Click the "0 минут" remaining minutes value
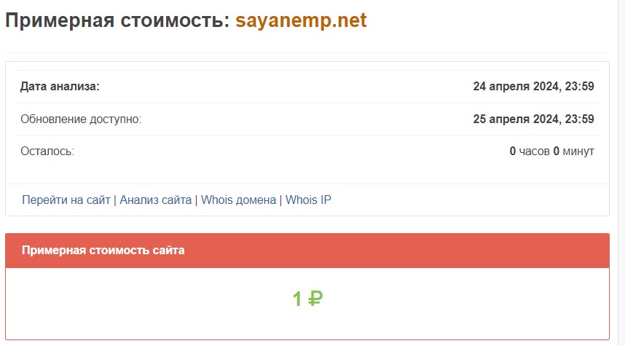The width and height of the screenshot is (625, 346). [x=574, y=152]
